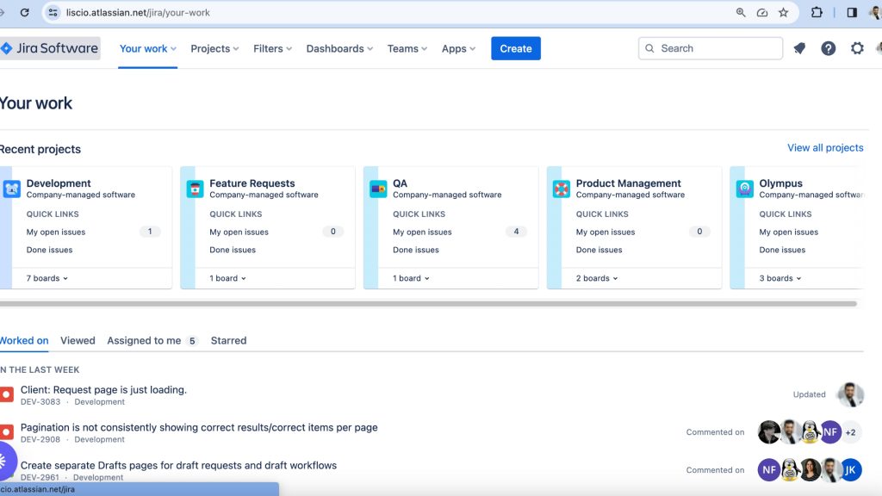Screen dimensions: 882x496
Task: Click the Product Management lifebuoy icon
Action: click(x=562, y=189)
